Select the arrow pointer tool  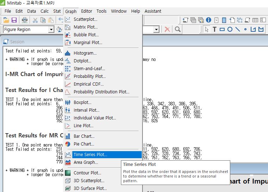coord(207,29)
